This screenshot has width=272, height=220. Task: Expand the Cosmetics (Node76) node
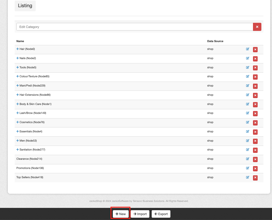18,122
